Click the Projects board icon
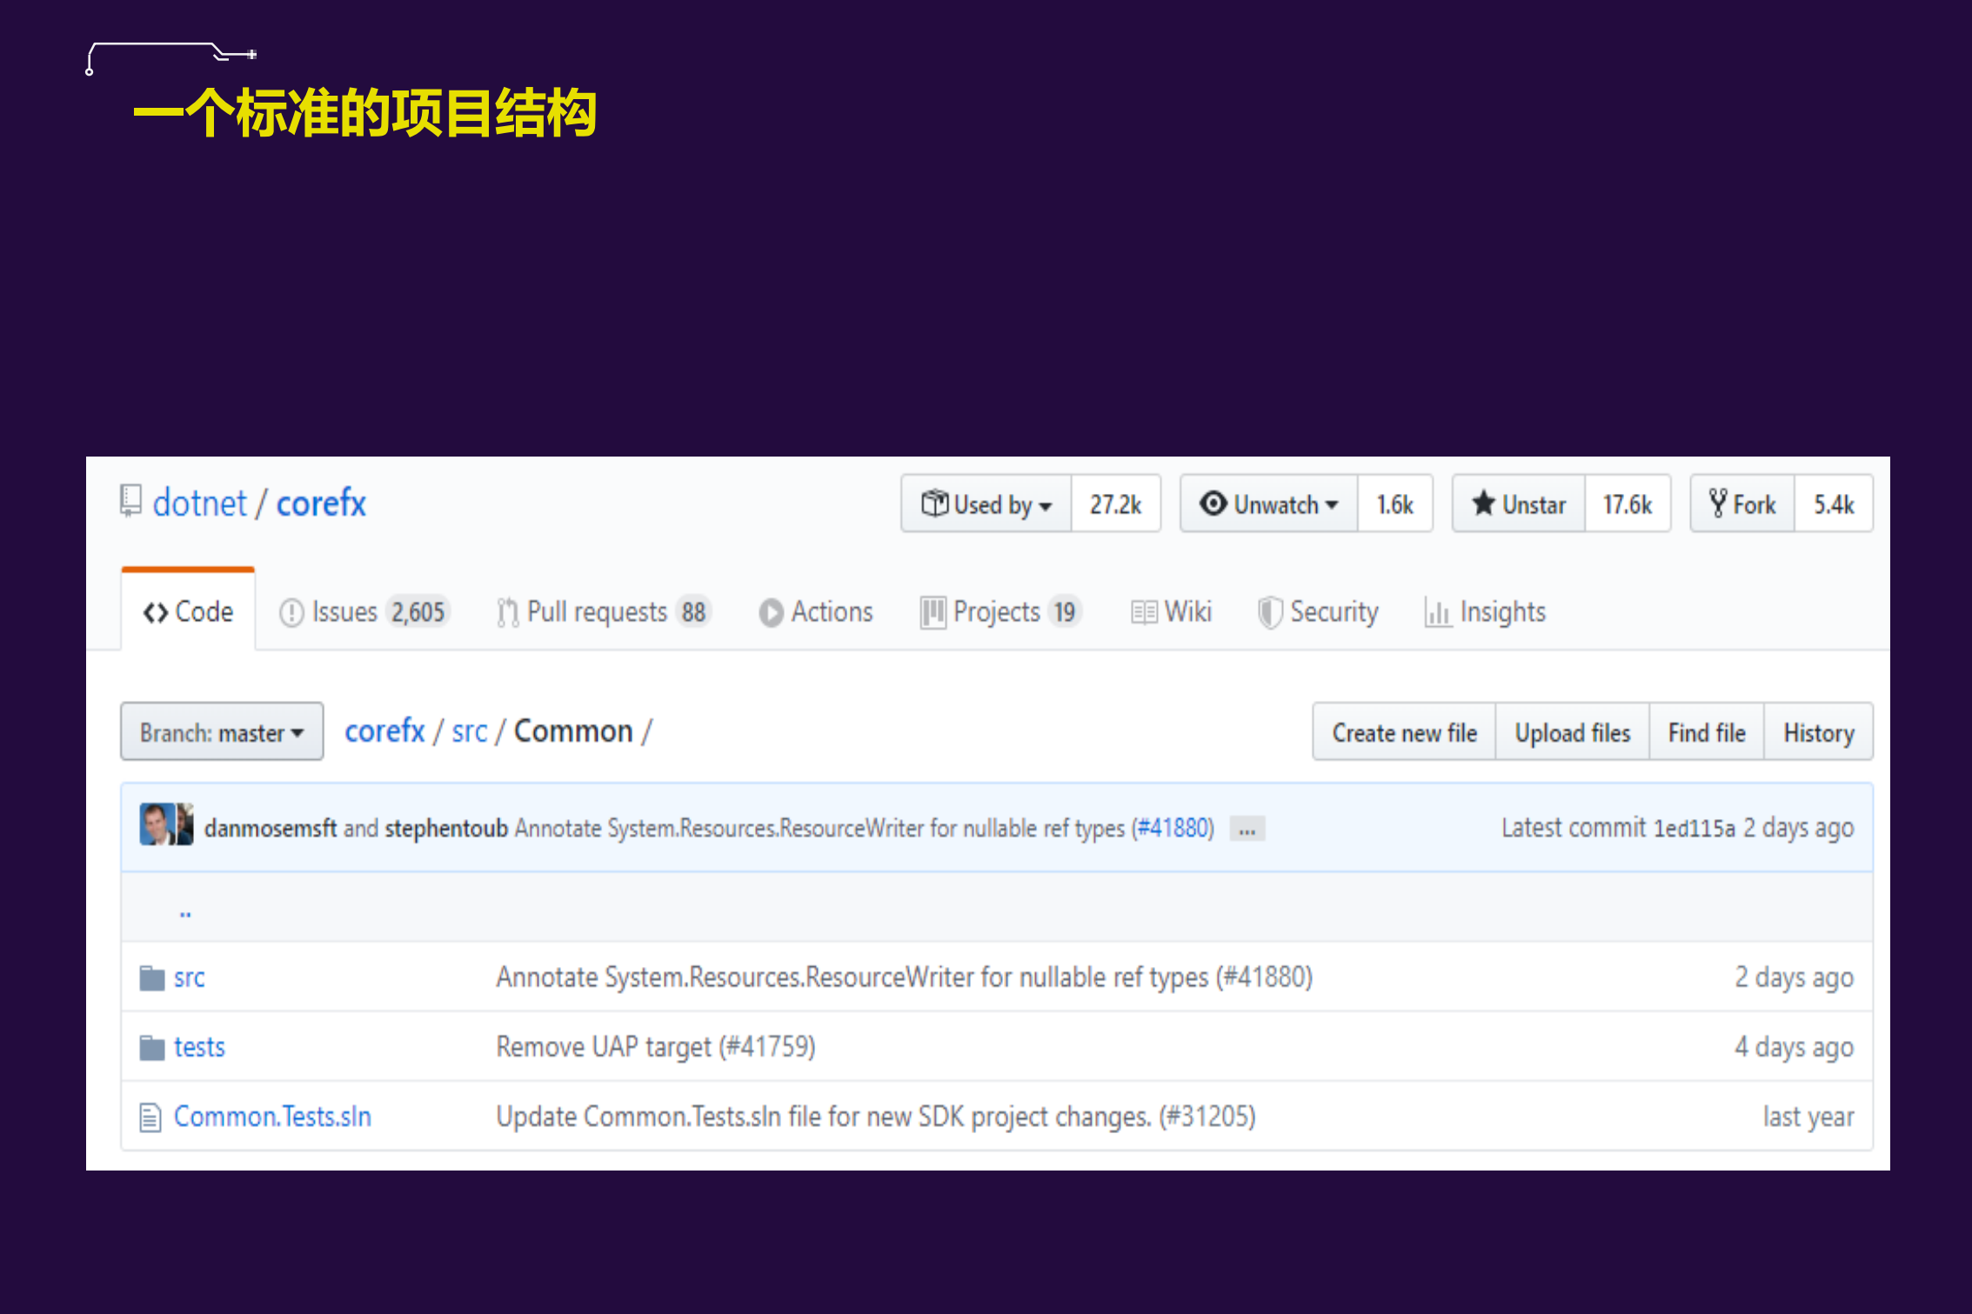The width and height of the screenshot is (1972, 1314). tap(933, 612)
